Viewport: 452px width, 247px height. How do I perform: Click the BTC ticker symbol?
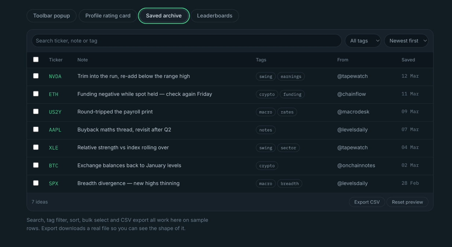[x=54, y=166]
